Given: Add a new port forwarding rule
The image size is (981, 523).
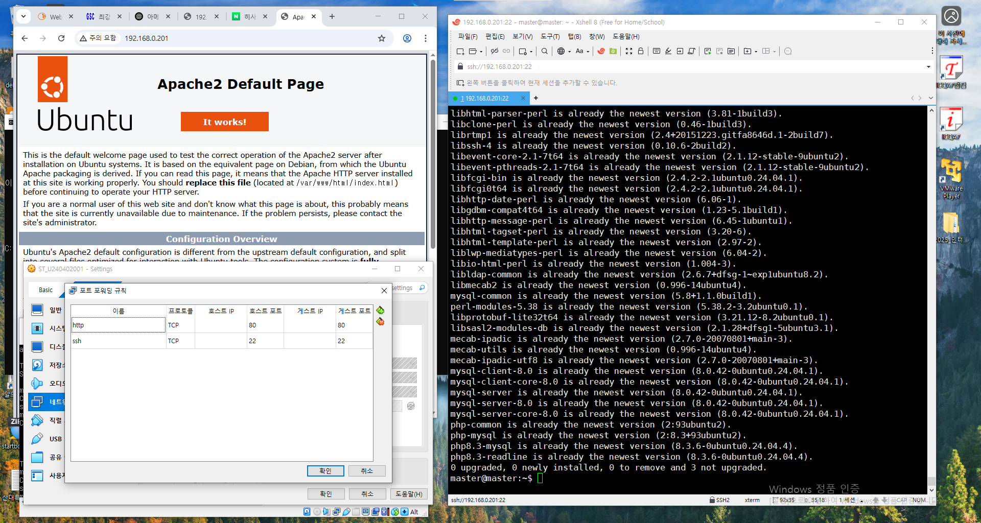Looking at the screenshot, I should tap(380, 311).
